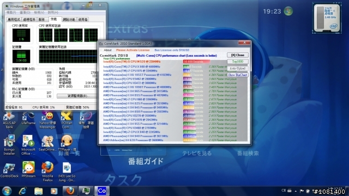Click the red seconds bar for Core i5 M 520
This screenshot has height=196, width=349.
[x=196, y=62]
